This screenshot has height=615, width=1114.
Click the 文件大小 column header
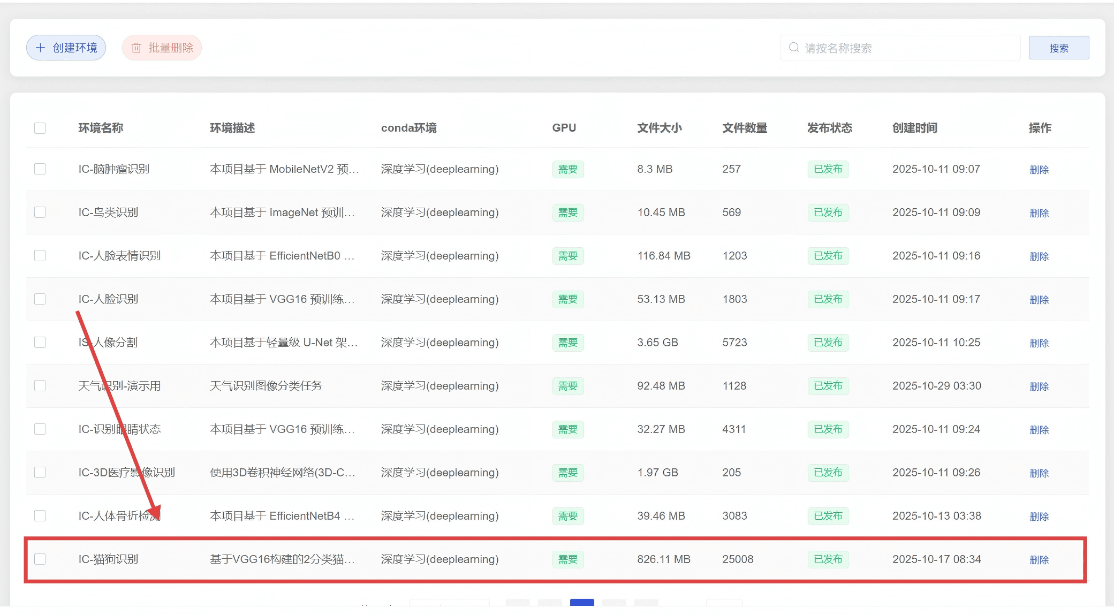coord(659,128)
